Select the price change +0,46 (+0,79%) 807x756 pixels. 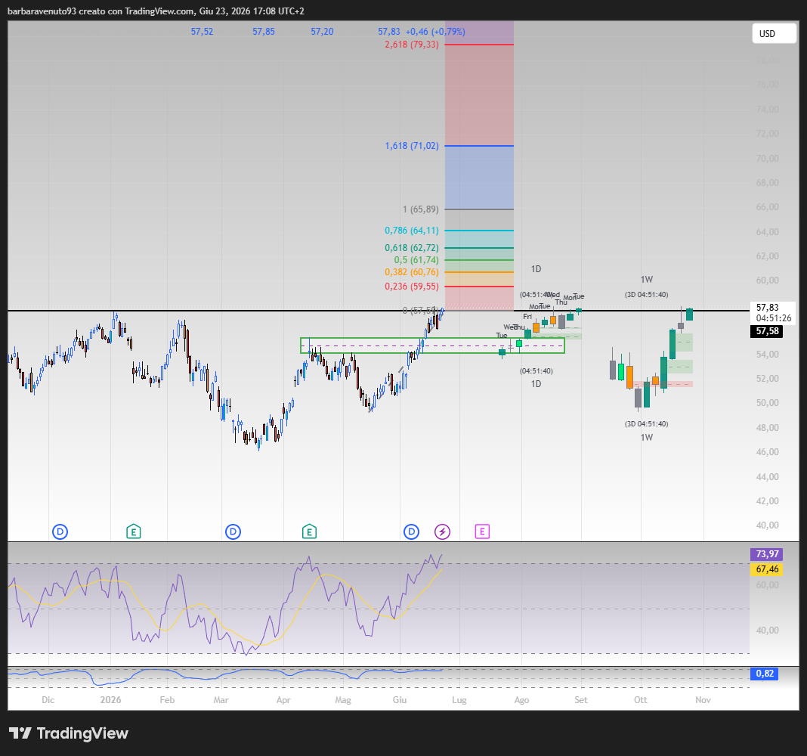[435, 32]
